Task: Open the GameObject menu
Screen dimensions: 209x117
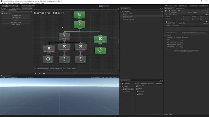Action: [17, 3]
